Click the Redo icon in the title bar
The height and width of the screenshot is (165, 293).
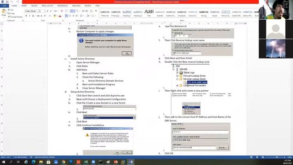click(17, 2)
